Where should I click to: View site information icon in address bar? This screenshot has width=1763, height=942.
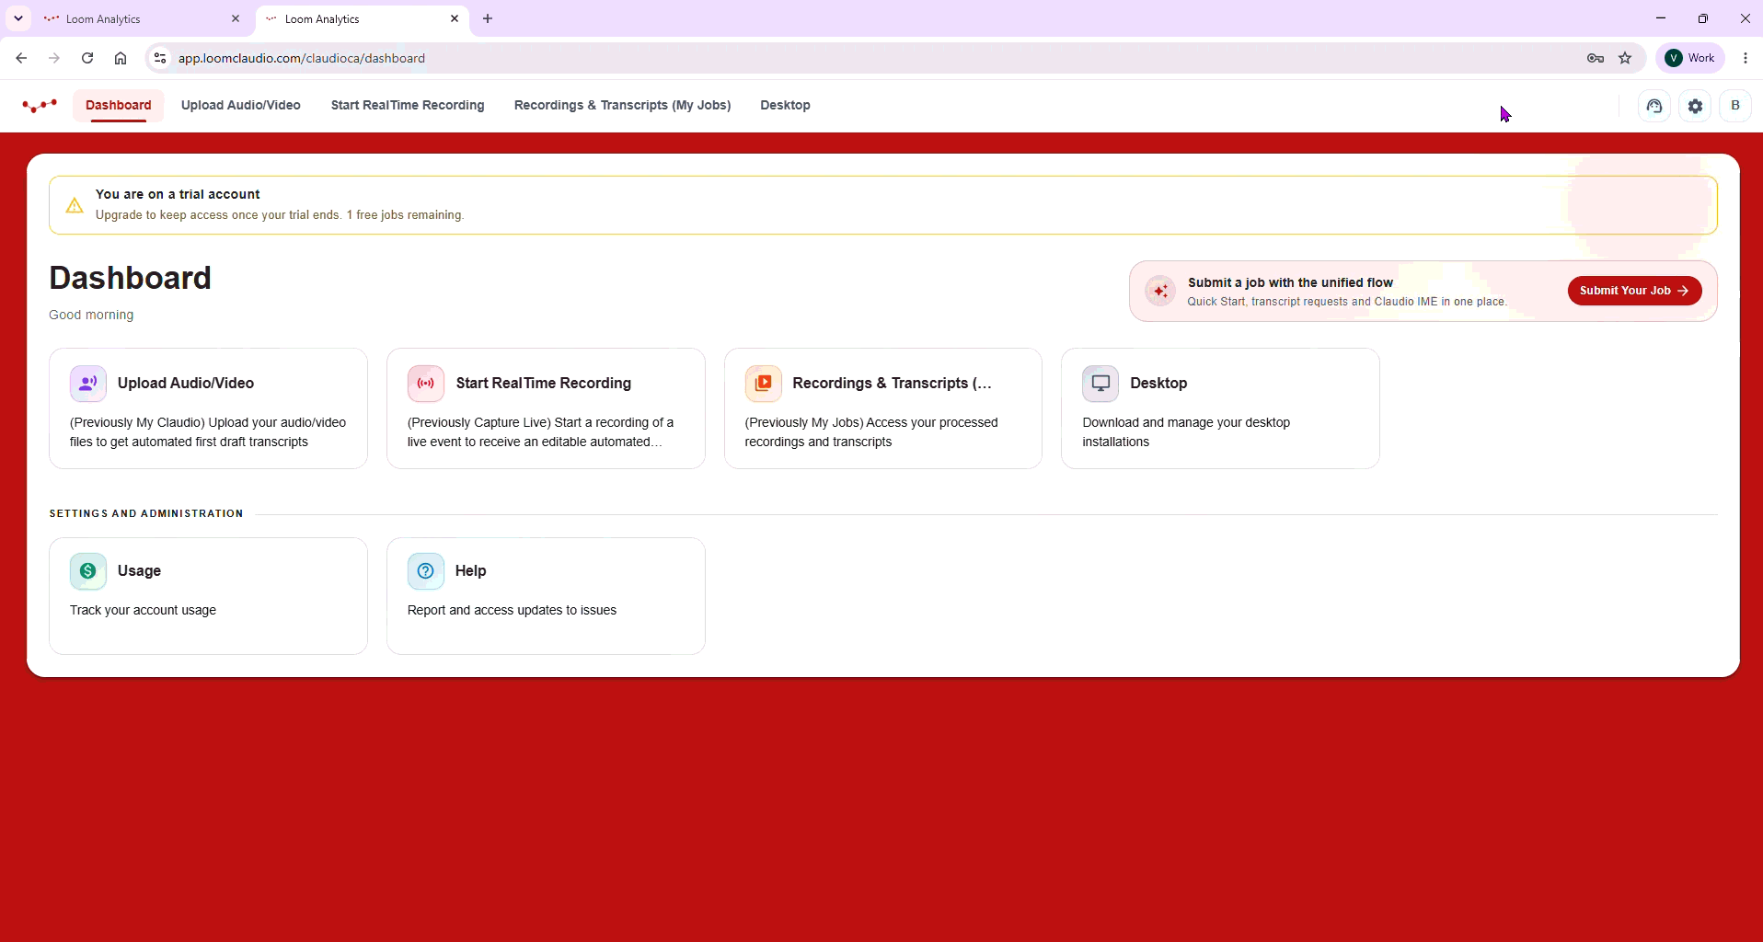(x=160, y=58)
